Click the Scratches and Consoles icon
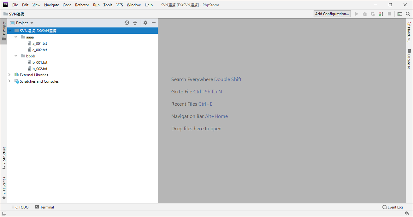The image size is (413, 217). click(17, 81)
